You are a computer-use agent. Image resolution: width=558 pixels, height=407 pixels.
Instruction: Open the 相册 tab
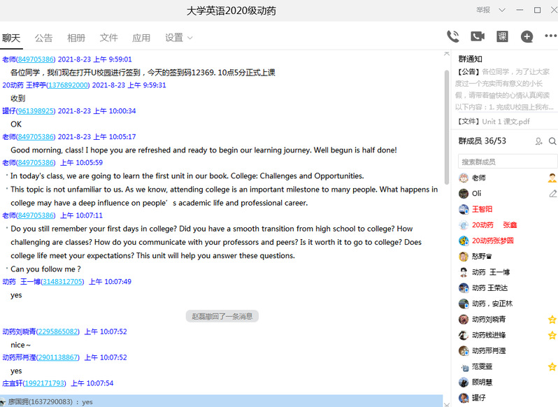pos(76,38)
